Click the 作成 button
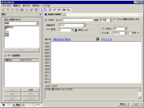 [x=31, y=90]
